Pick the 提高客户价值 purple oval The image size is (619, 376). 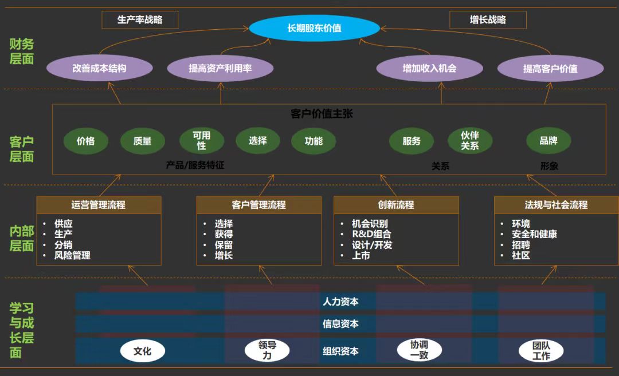[x=550, y=69]
